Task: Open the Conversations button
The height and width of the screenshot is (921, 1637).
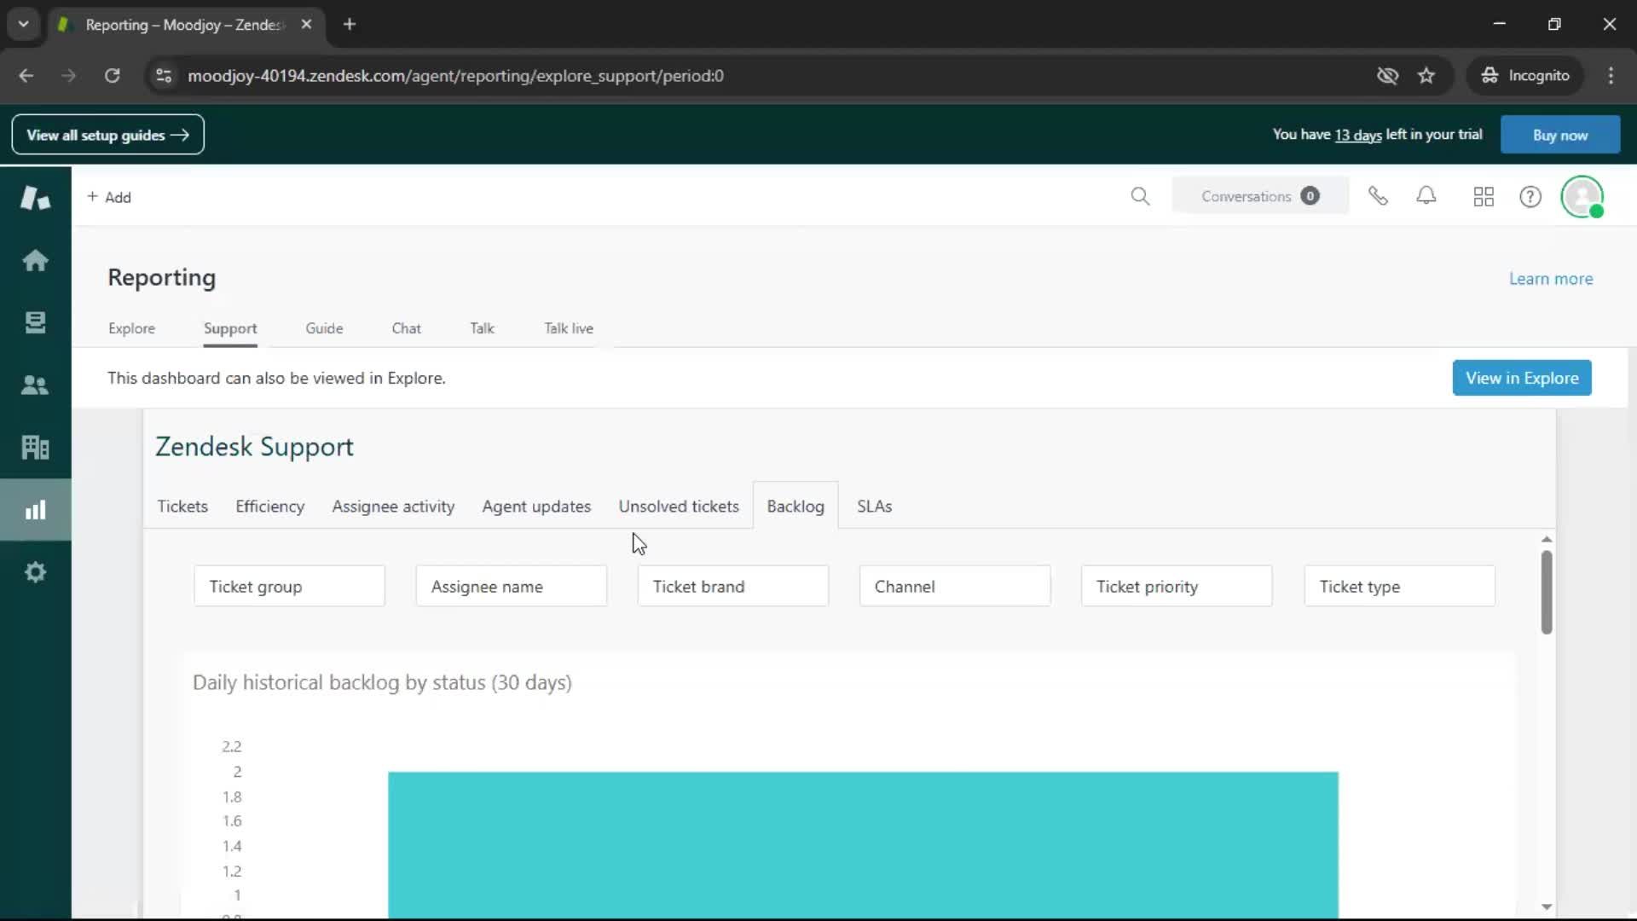Action: (1260, 196)
